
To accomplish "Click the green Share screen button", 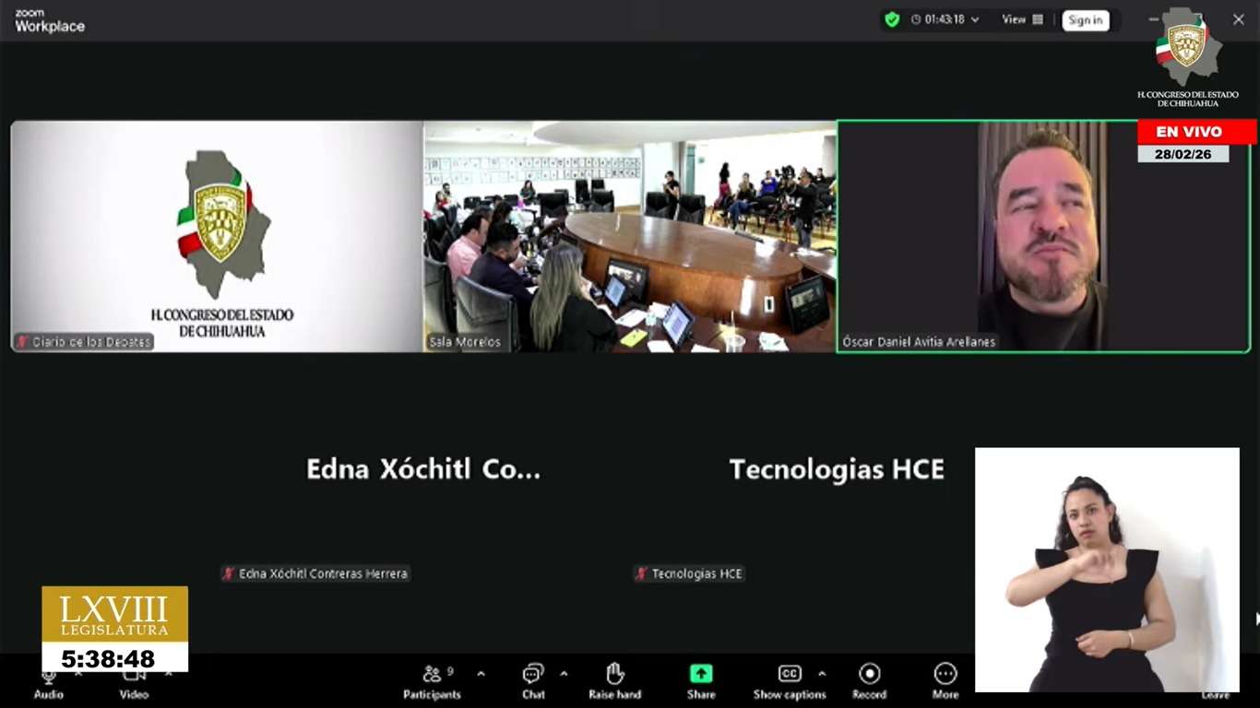I will point(701,681).
